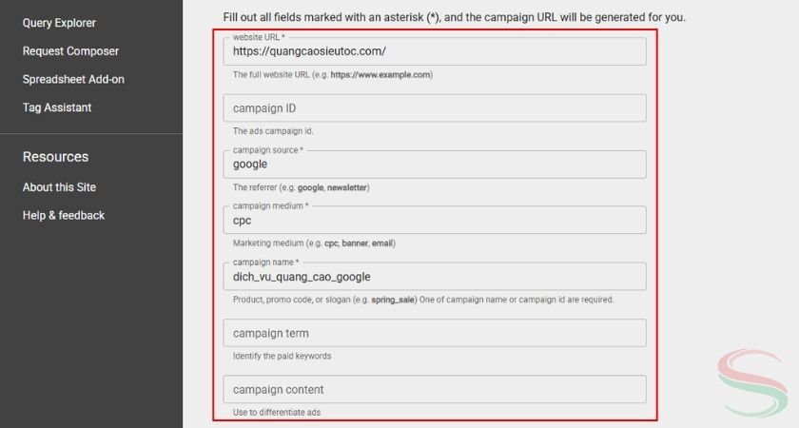799x428 pixels.
Task: Activate the campaign term field
Action: pos(434,333)
